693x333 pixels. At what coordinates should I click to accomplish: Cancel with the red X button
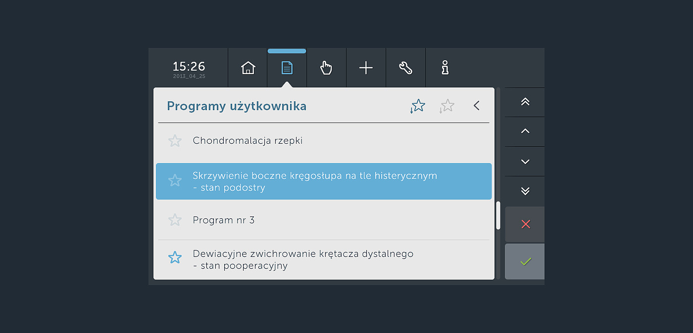point(525,224)
